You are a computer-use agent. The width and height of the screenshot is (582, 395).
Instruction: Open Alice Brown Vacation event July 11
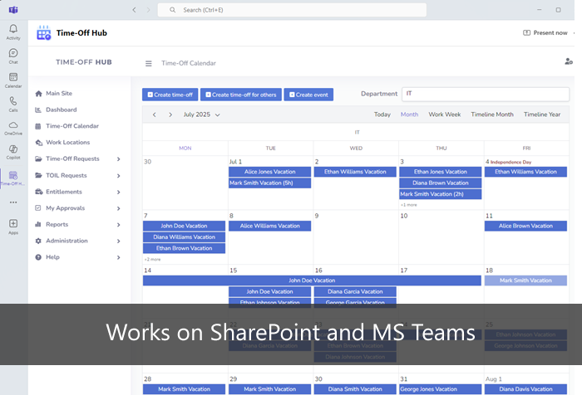click(525, 226)
